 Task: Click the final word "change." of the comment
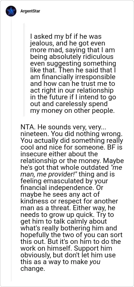coord(32,269)
